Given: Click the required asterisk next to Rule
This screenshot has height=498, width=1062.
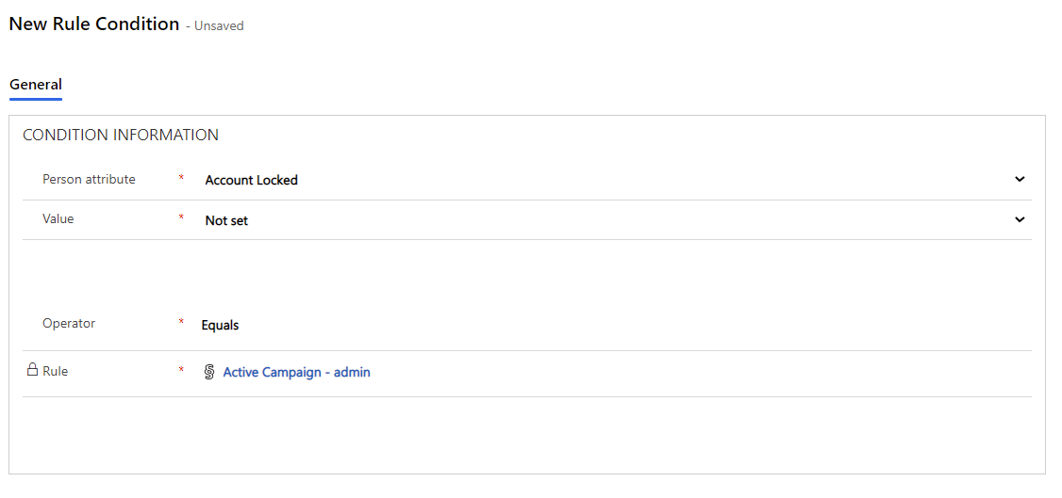Looking at the screenshot, I should 181,371.
